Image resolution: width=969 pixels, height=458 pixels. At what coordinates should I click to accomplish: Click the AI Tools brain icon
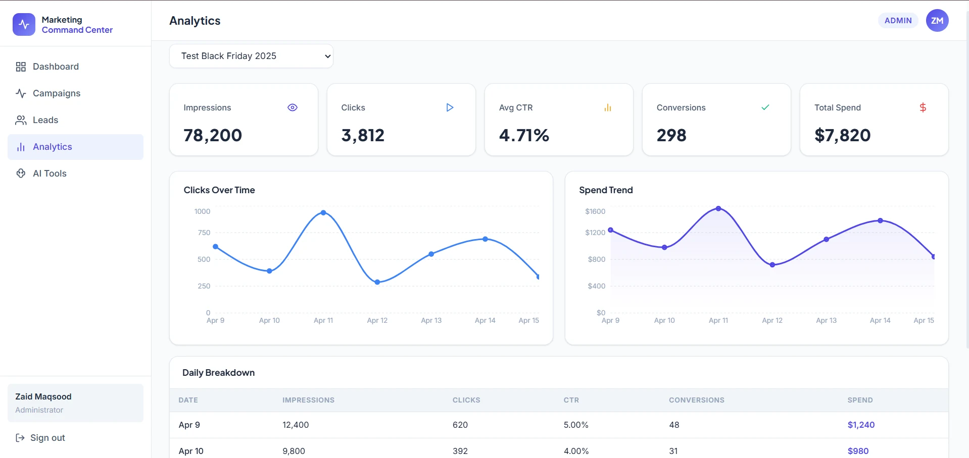[21, 174]
